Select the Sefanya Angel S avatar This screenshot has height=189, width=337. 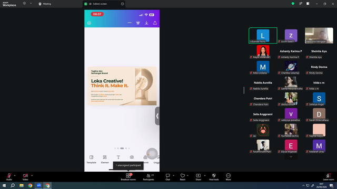click(319, 98)
